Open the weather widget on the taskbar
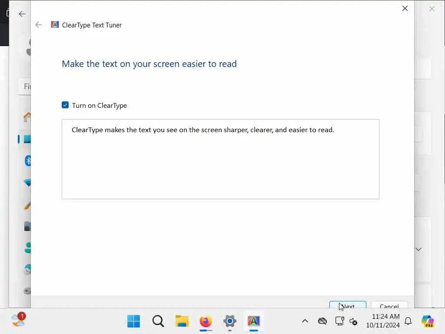Viewport: 445px width, 334px height. coord(18,320)
